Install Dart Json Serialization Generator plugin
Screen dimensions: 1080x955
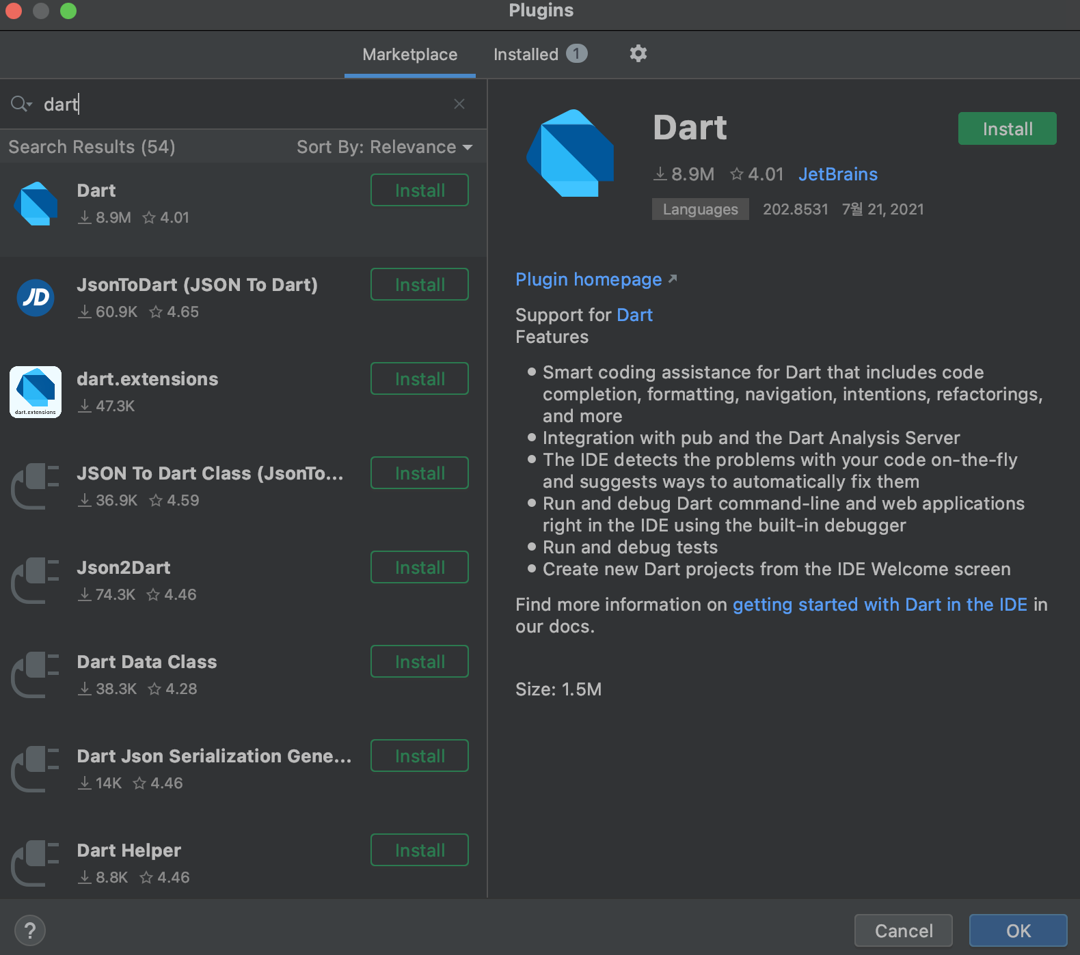[x=420, y=756]
